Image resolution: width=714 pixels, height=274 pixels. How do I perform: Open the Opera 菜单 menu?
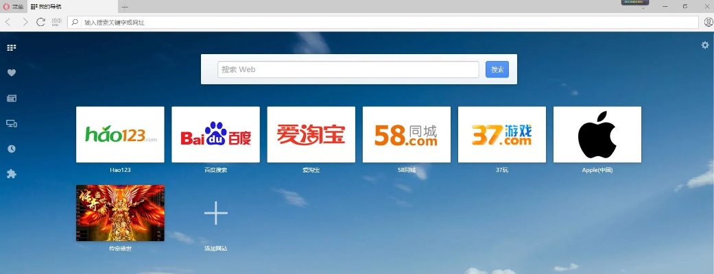[14, 6]
